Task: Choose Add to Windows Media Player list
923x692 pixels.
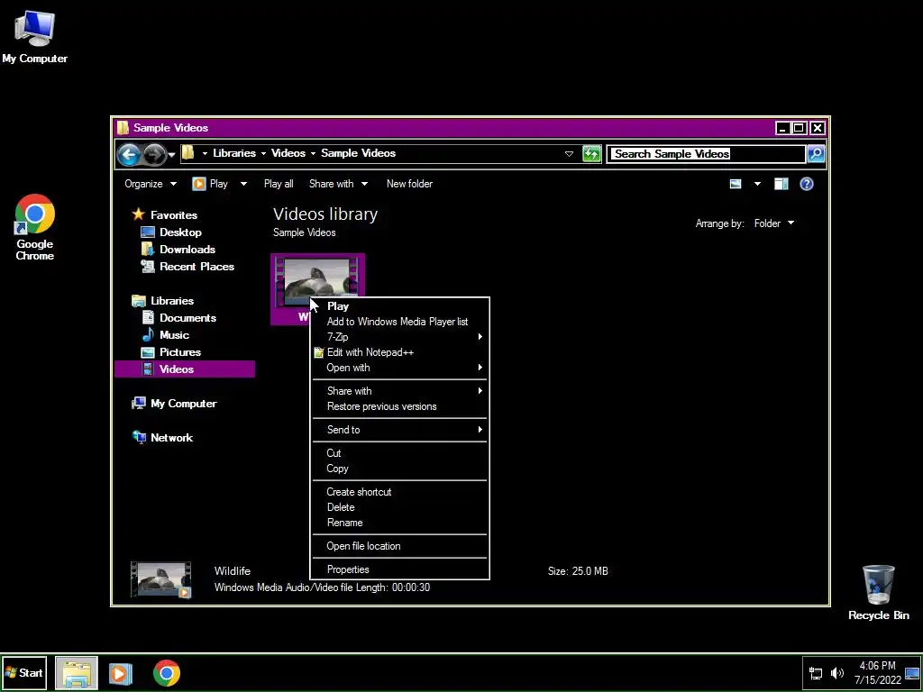Action: [x=399, y=322]
